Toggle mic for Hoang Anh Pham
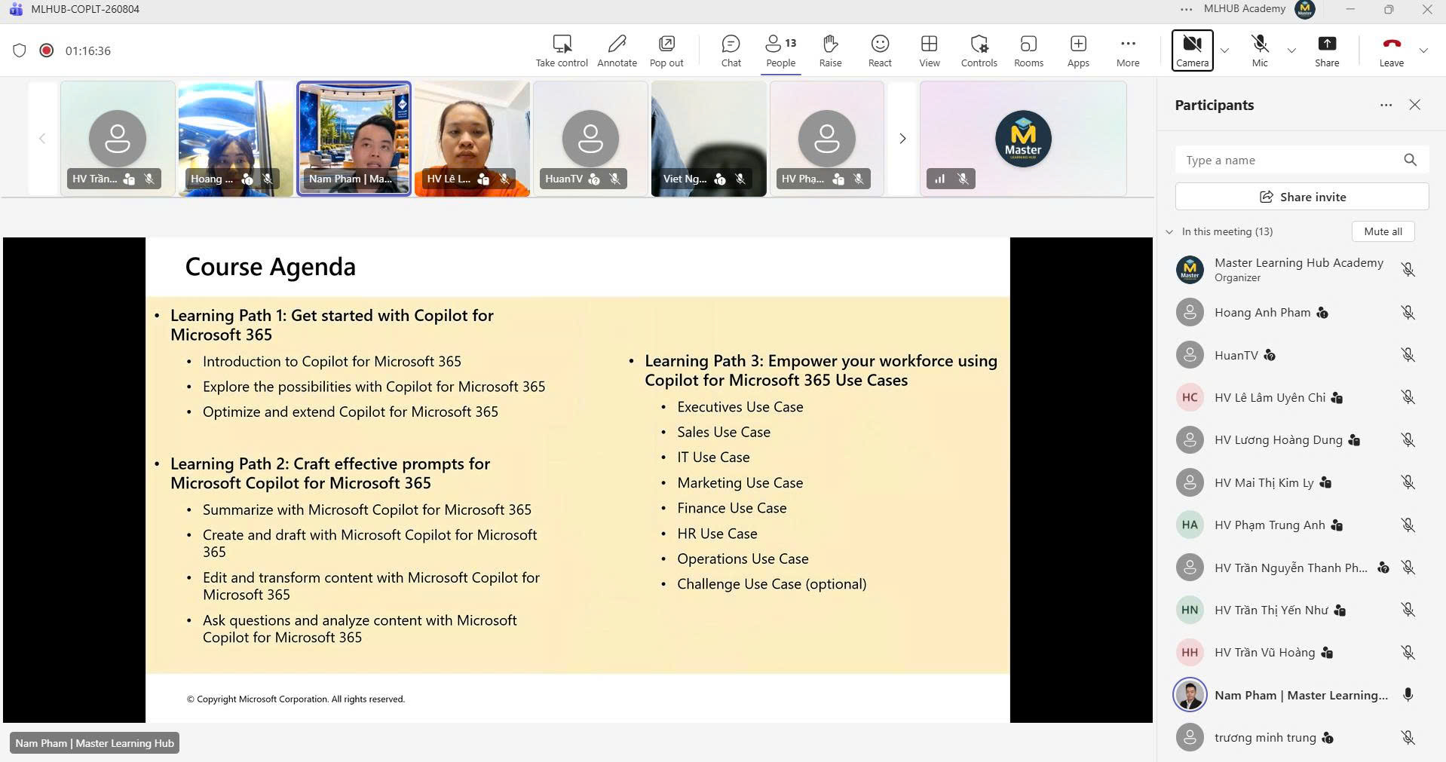Screen dimensions: 1446x762 pos(1408,312)
